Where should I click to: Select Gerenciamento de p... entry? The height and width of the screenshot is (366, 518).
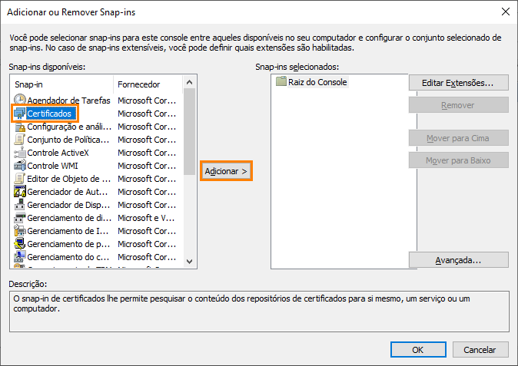(68, 244)
